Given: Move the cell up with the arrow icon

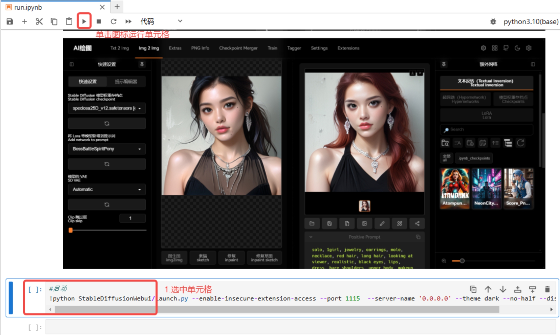Looking at the screenshot, I should (488, 289).
